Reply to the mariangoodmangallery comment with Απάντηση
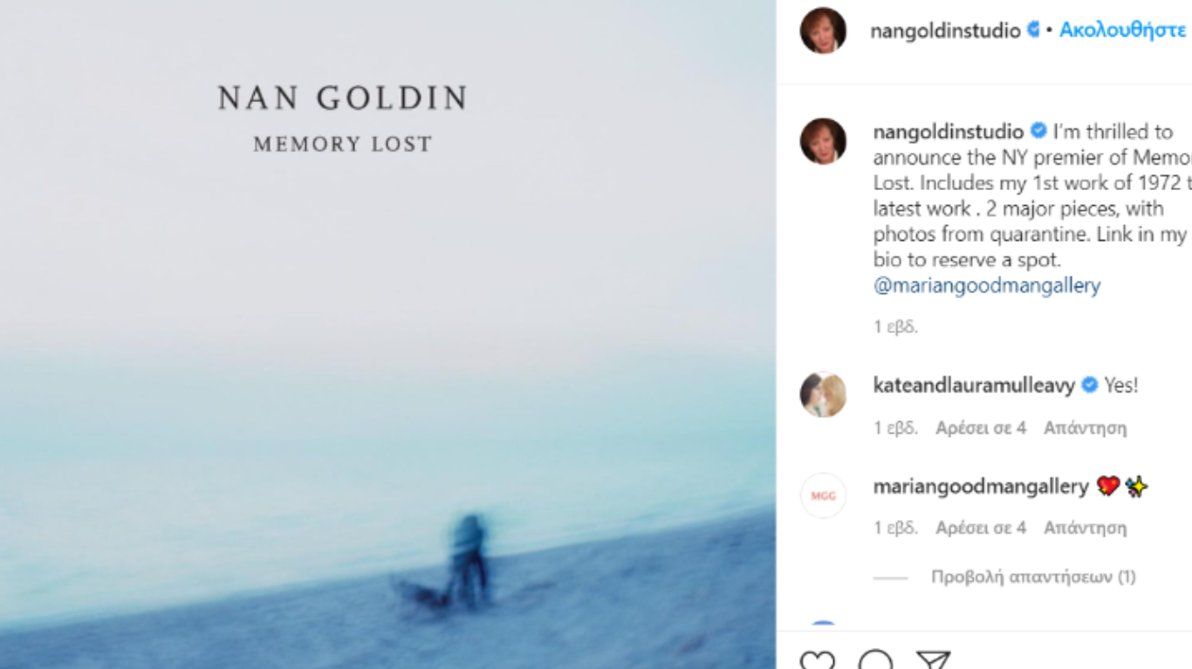 pos(1085,528)
